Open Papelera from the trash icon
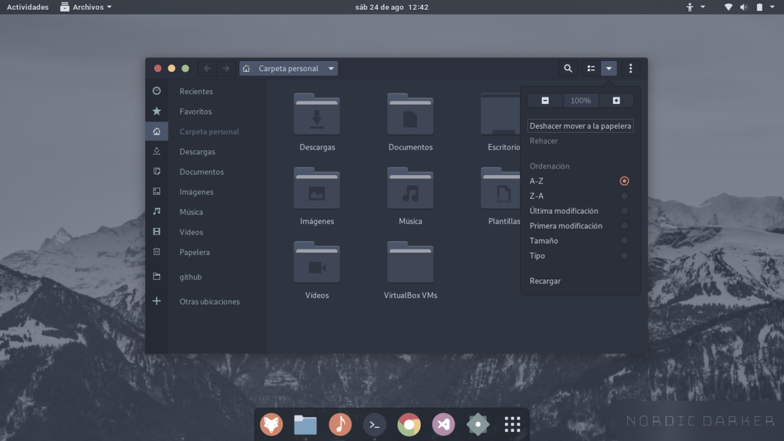 pos(194,252)
